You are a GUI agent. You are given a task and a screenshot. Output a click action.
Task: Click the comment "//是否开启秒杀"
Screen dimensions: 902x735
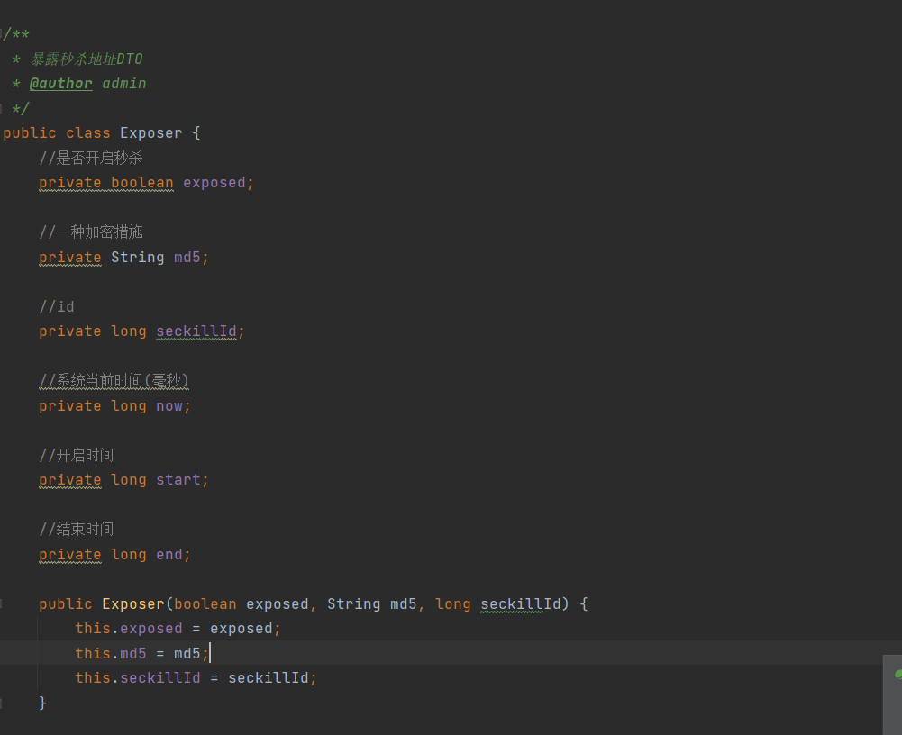coord(91,159)
